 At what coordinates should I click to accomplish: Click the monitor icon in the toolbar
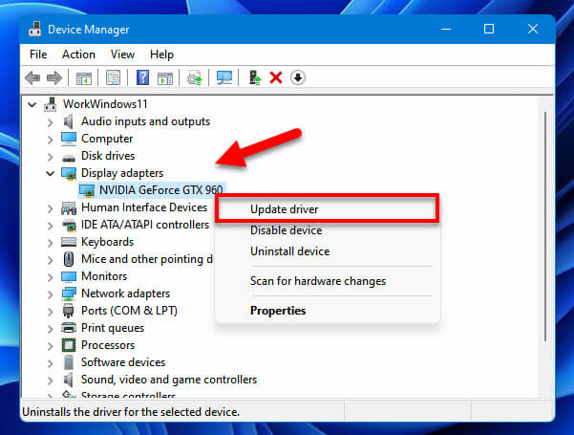[224, 77]
